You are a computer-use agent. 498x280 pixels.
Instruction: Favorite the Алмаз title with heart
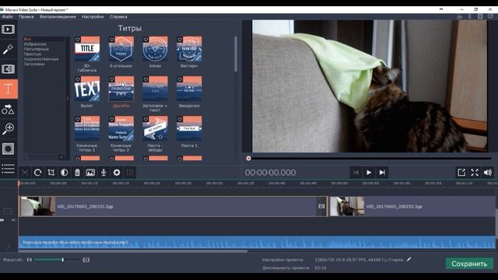click(146, 40)
